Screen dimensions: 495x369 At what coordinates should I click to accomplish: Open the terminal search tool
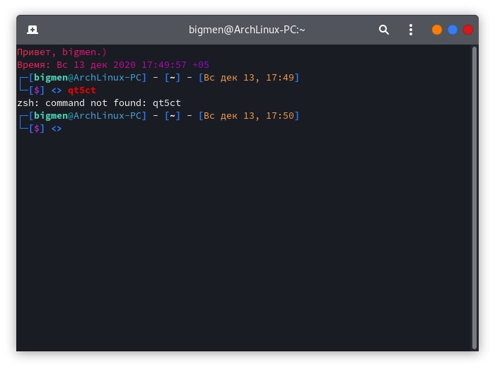pyautogui.click(x=383, y=30)
